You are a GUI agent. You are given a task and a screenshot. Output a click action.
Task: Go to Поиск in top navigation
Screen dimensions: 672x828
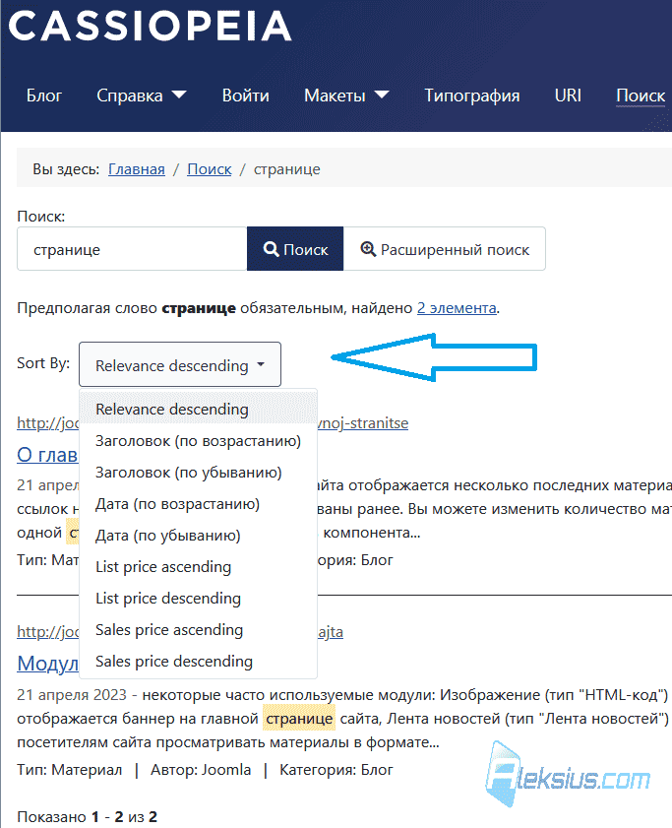tap(641, 96)
